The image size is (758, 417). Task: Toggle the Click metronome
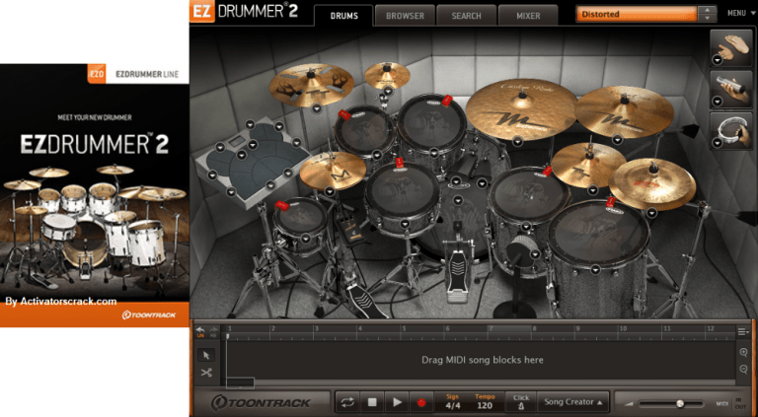point(521,402)
